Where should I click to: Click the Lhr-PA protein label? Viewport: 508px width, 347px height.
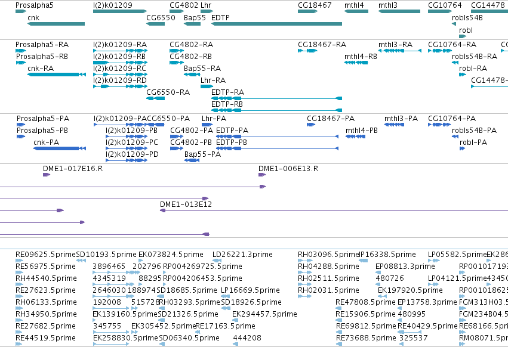214,119
